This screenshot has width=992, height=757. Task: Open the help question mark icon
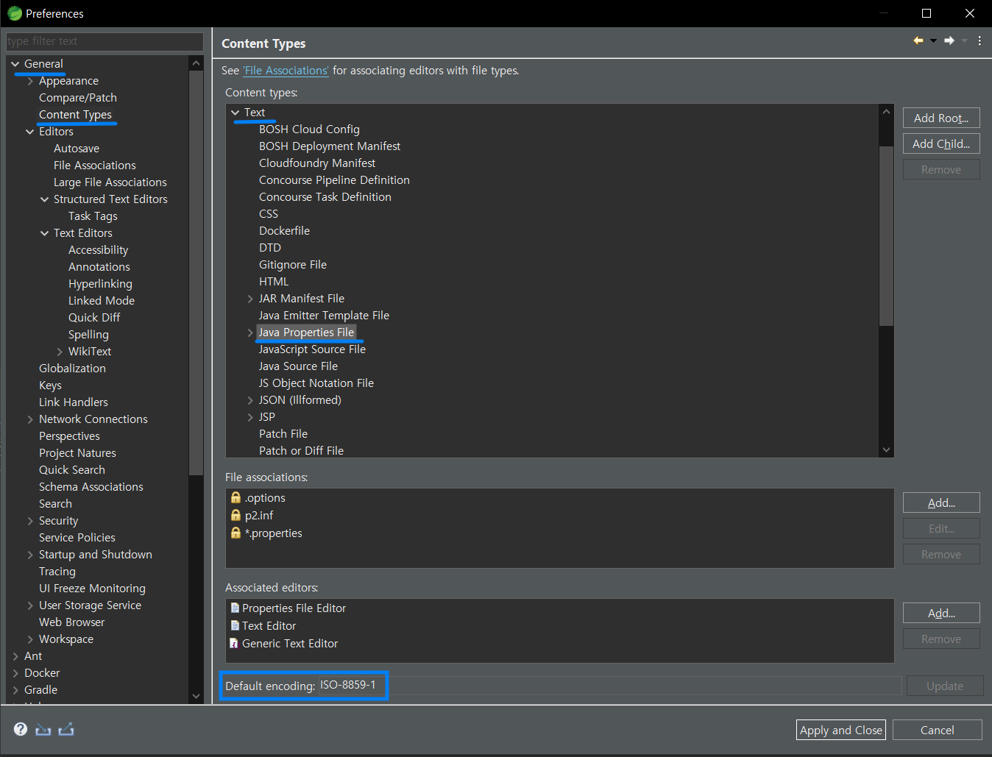pyautogui.click(x=21, y=729)
